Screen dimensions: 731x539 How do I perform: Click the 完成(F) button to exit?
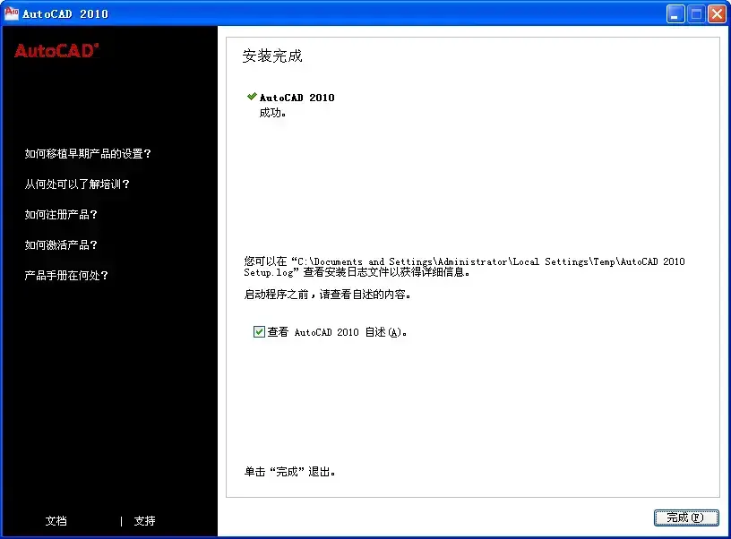[686, 518]
